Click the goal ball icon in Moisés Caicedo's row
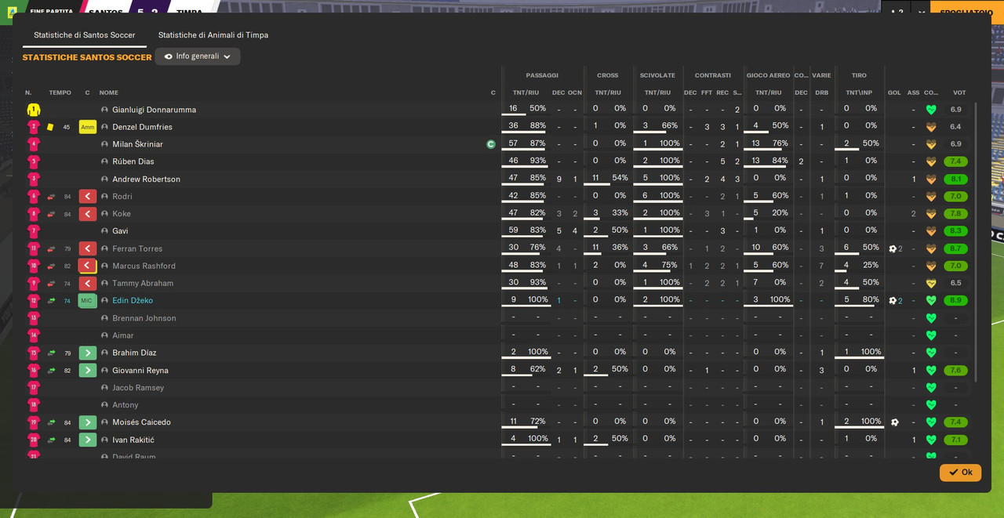 [x=895, y=422]
